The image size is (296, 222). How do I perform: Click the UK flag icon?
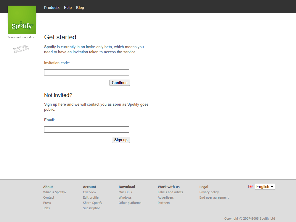pos(251,186)
